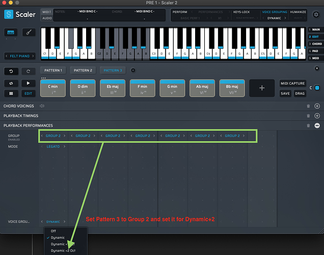Select the C min chord pad

53,88
